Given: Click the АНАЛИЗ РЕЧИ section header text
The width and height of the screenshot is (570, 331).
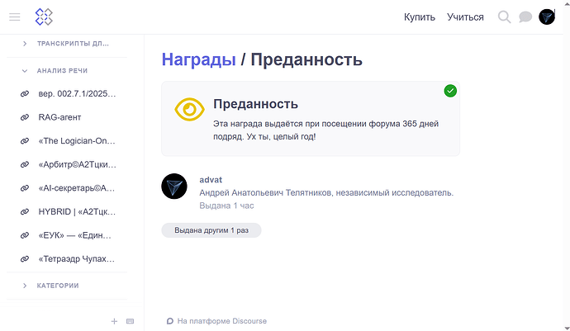Looking at the screenshot, I should tap(62, 71).
